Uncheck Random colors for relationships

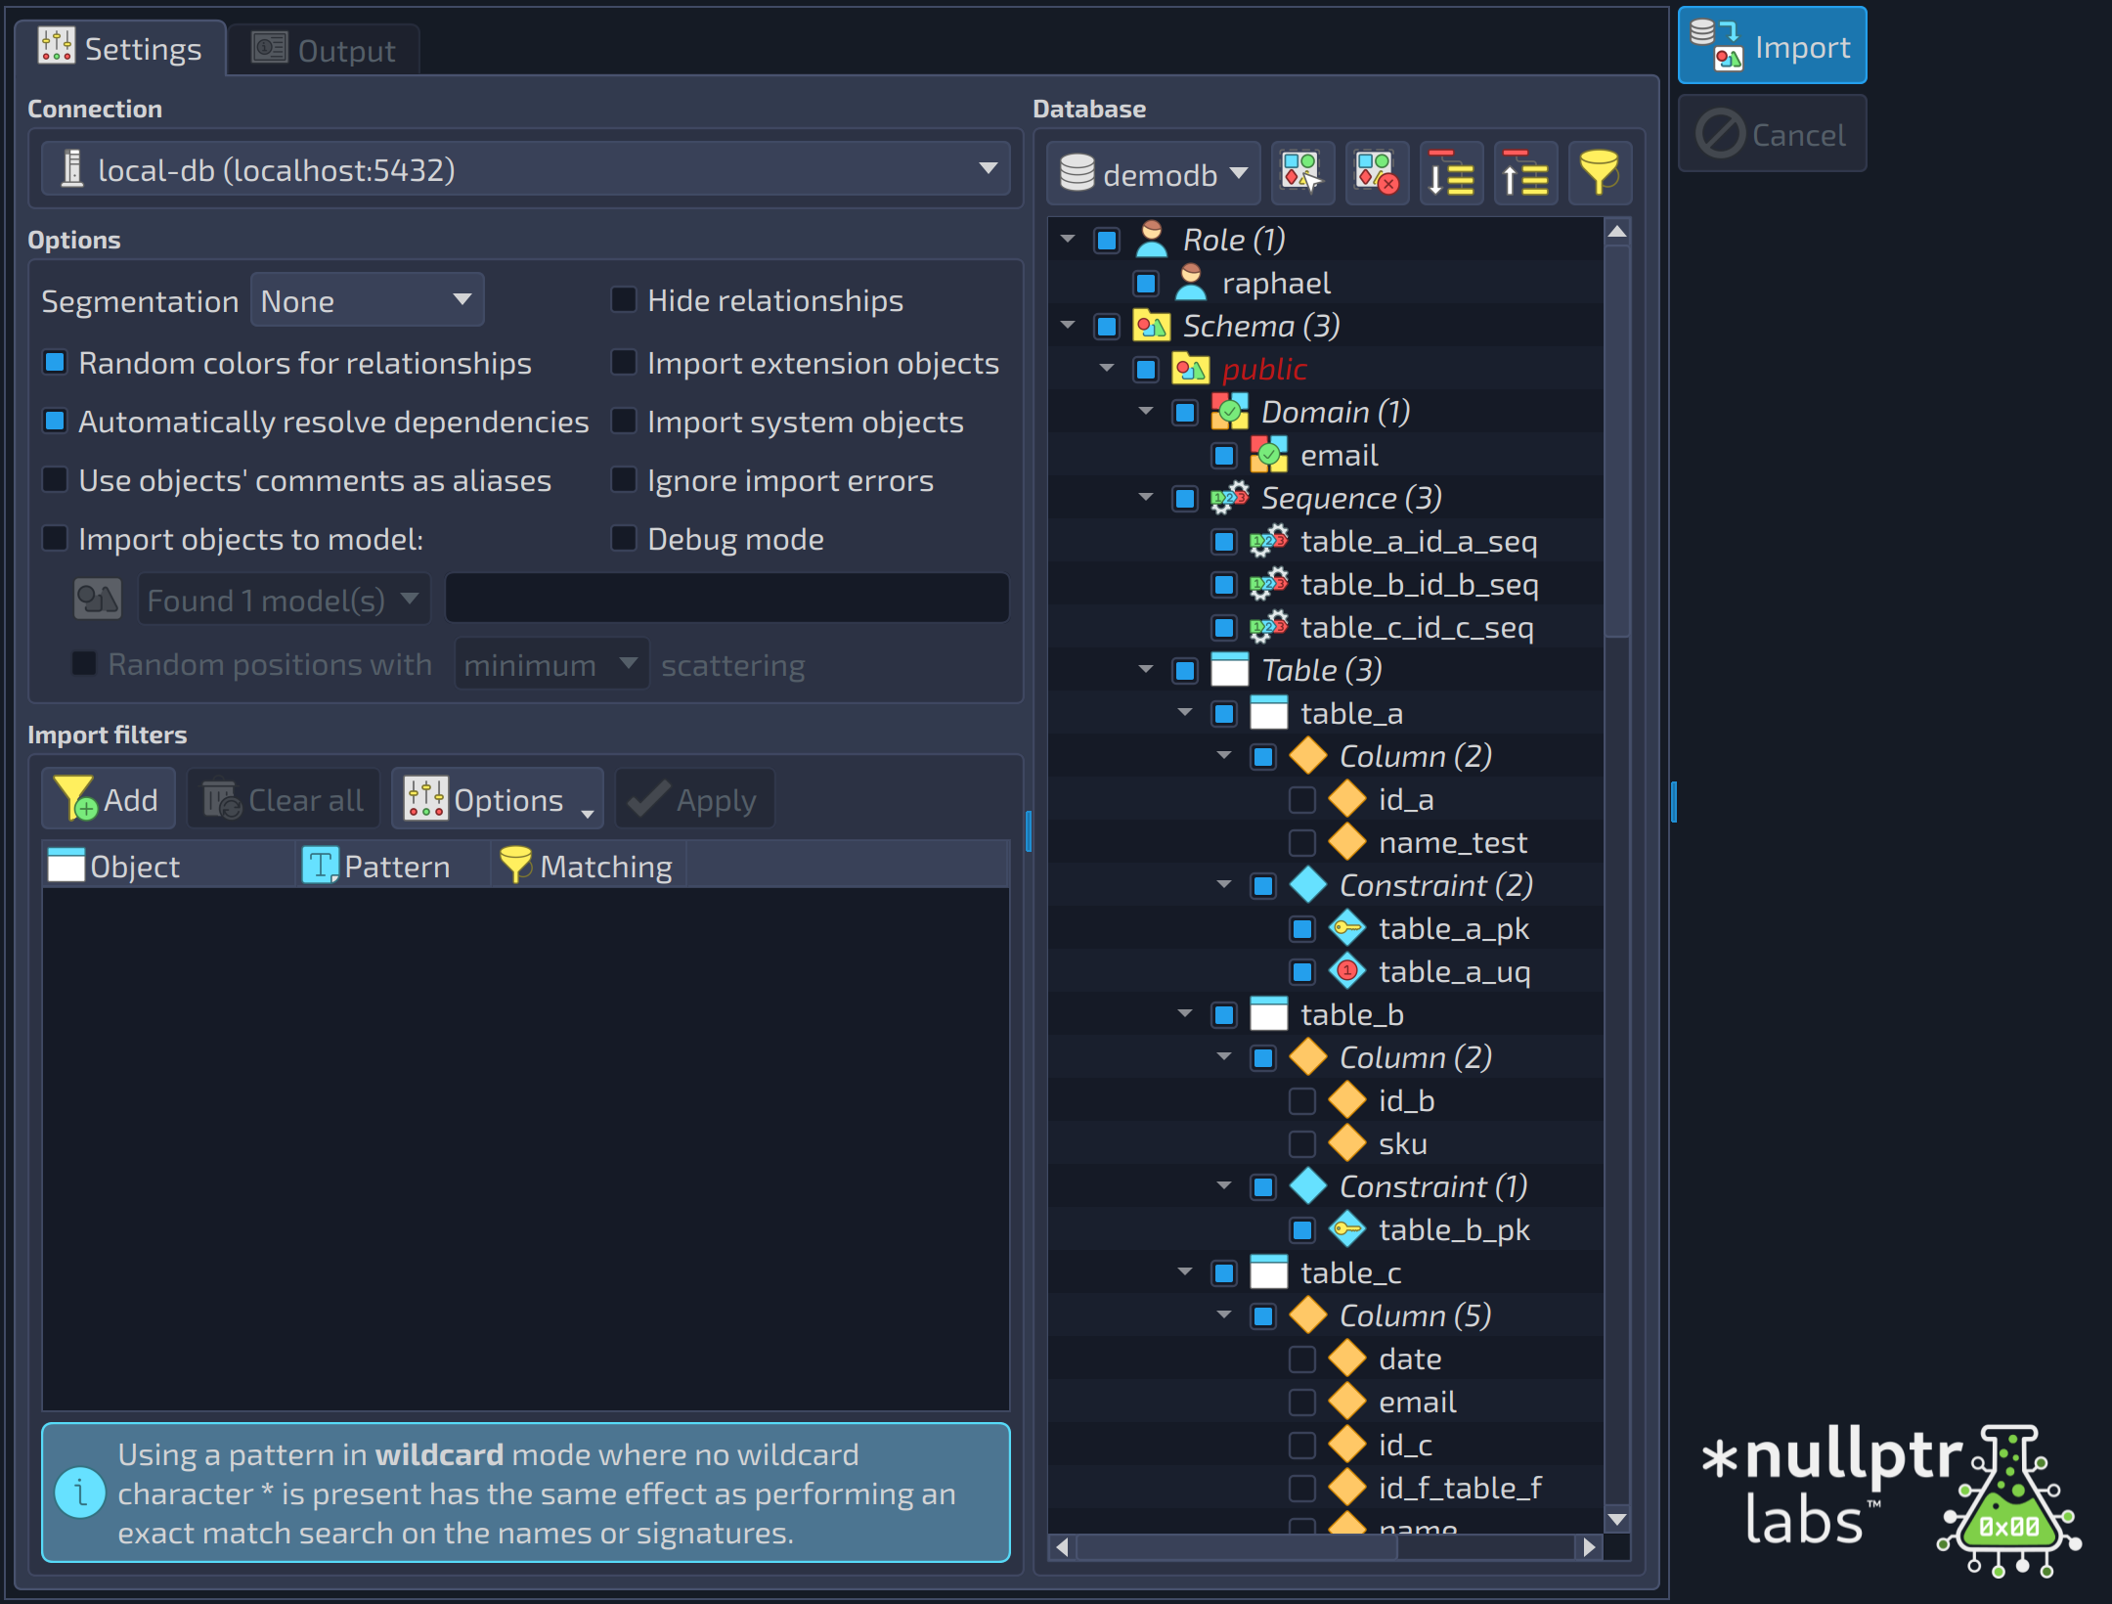pyautogui.click(x=55, y=363)
